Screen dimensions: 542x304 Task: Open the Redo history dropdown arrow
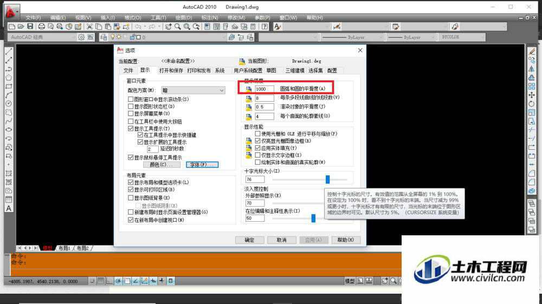click(159, 27)
